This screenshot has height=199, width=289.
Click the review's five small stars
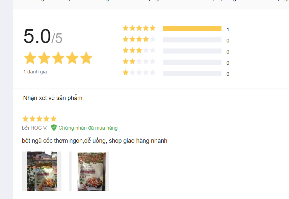click(x=39, y=119)
